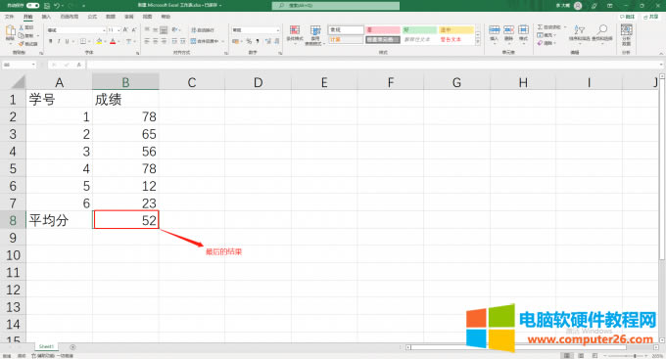Select cell B8 containing 52
The width and height of the screenshot is (666, 359).
pos(125,220)
